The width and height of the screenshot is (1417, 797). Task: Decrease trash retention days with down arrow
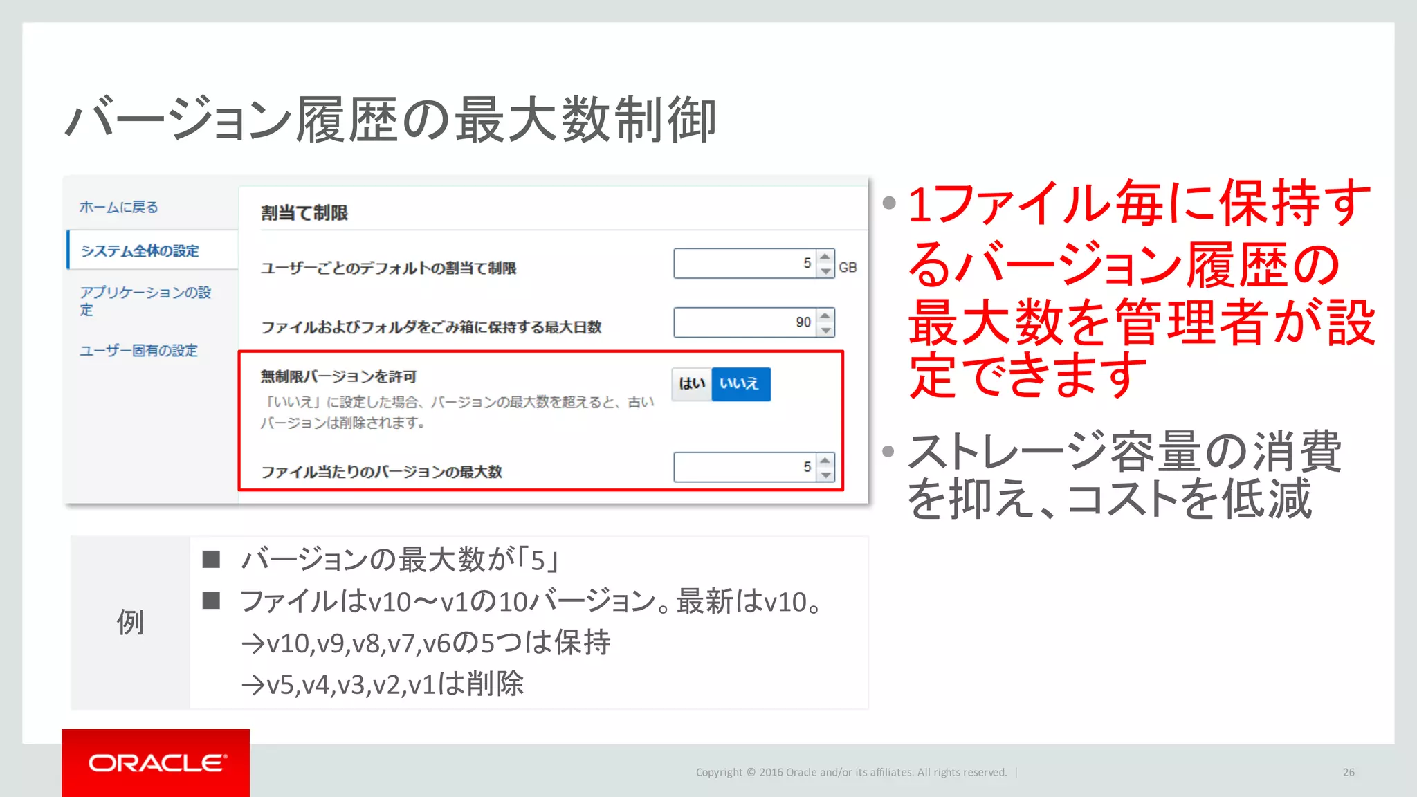pos(825,330)
